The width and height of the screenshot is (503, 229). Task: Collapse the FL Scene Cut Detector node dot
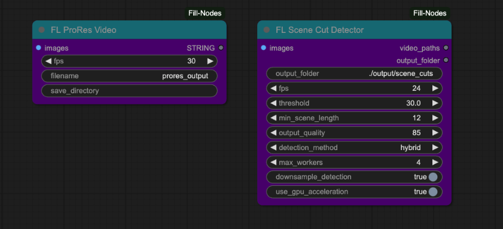coord(267,30)
